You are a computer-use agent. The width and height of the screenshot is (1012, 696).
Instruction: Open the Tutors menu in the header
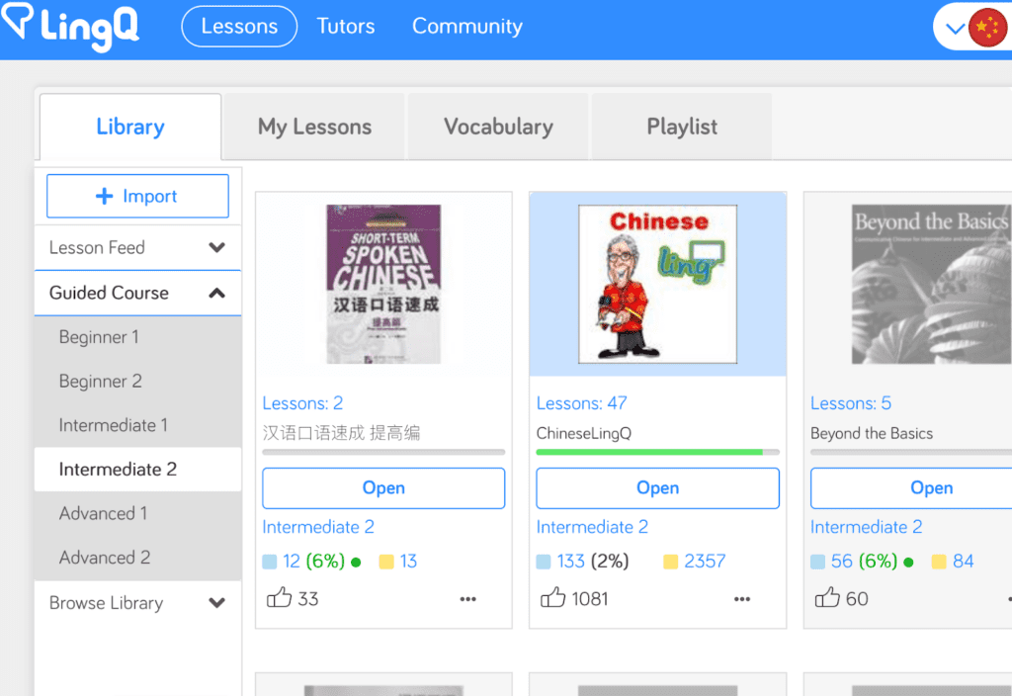tap(346, 27)
